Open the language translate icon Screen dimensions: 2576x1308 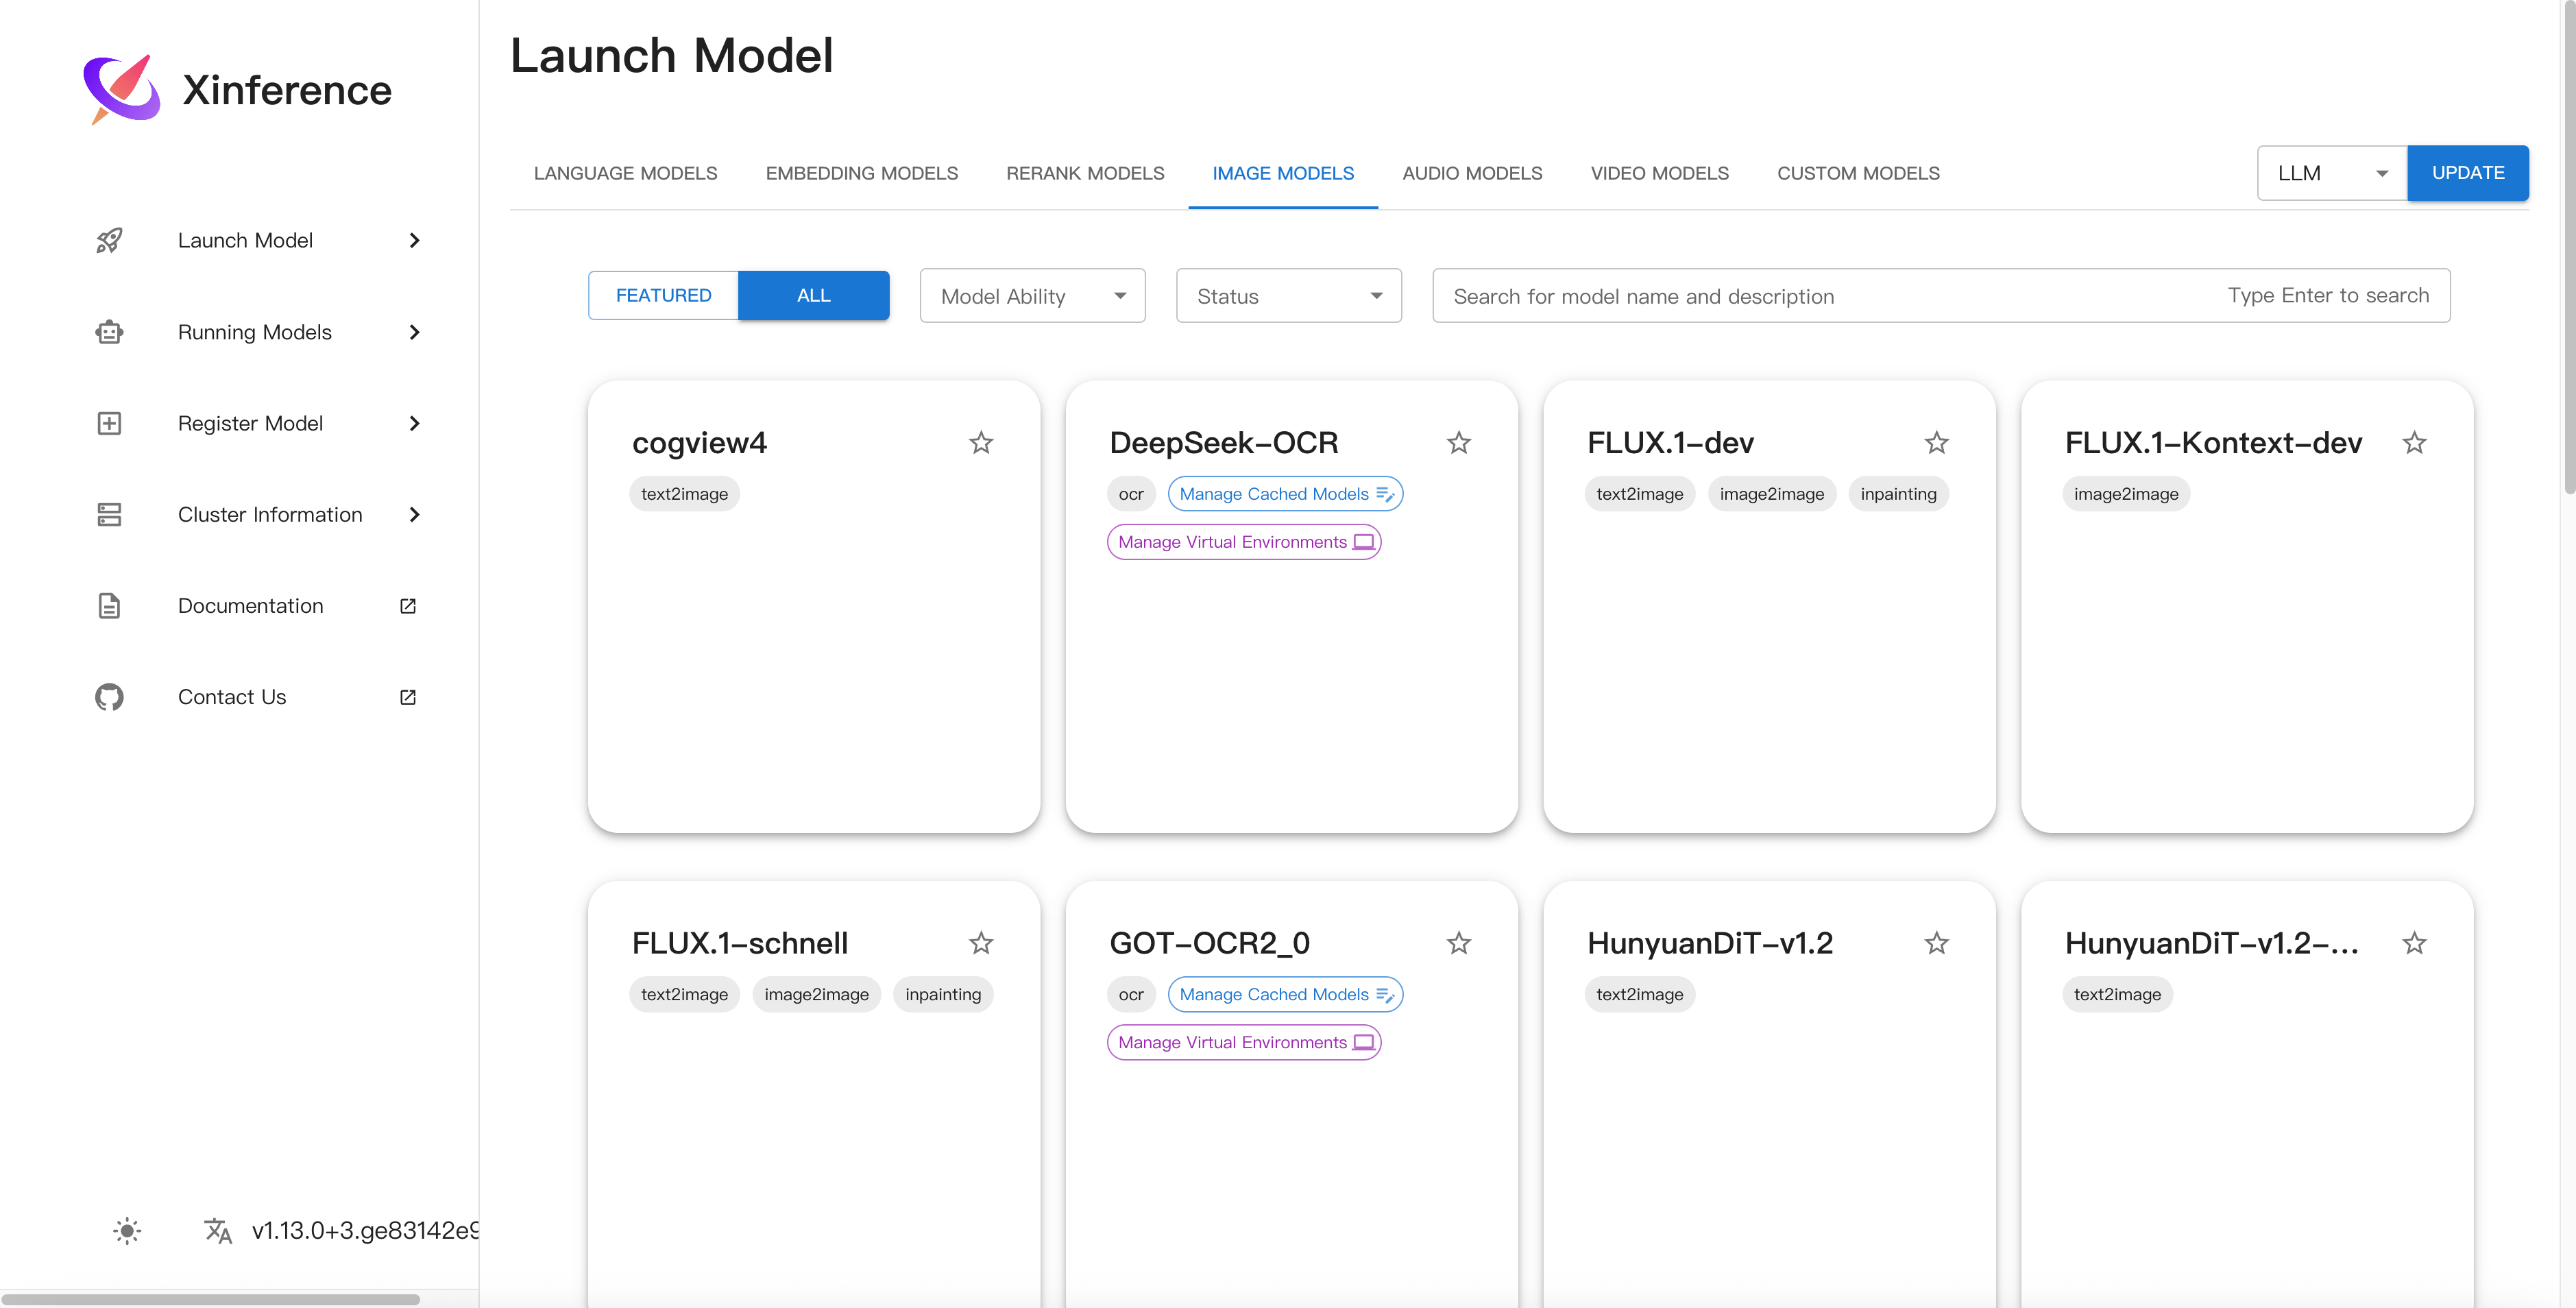218,1230
